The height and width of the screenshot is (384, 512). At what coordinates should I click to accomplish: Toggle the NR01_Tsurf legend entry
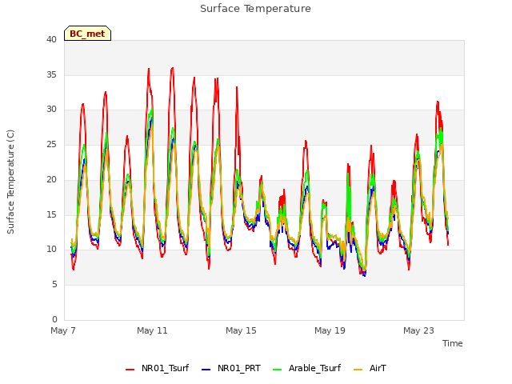[x=157, y=368]
